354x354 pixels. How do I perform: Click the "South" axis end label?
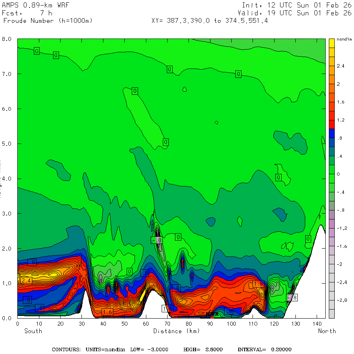pyautogui.click(x=33, y=331)
